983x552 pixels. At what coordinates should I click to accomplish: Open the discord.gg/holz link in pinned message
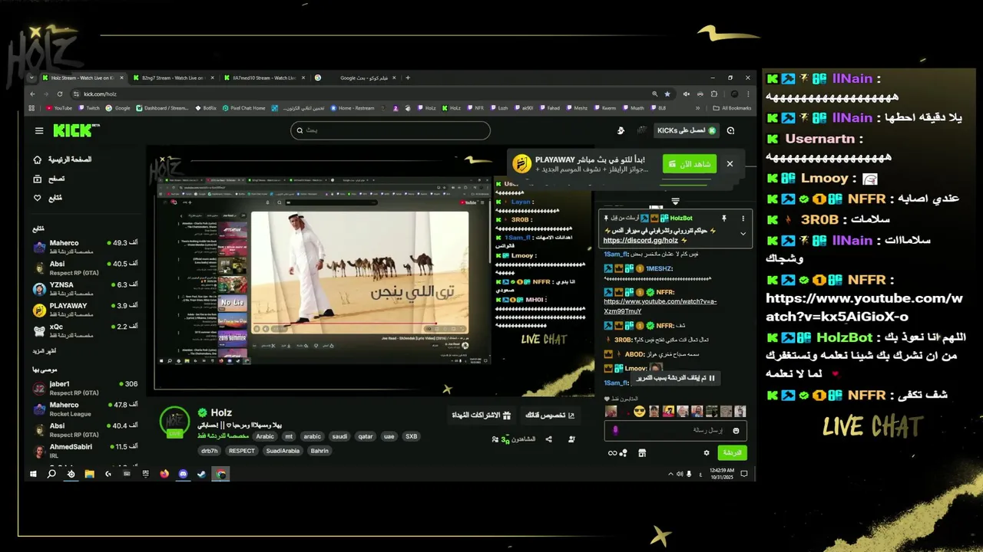[x=640, y=241]
